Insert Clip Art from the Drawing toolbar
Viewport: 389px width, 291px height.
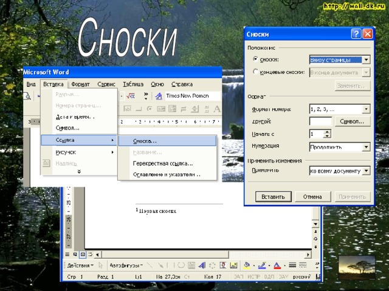point(223,266)
